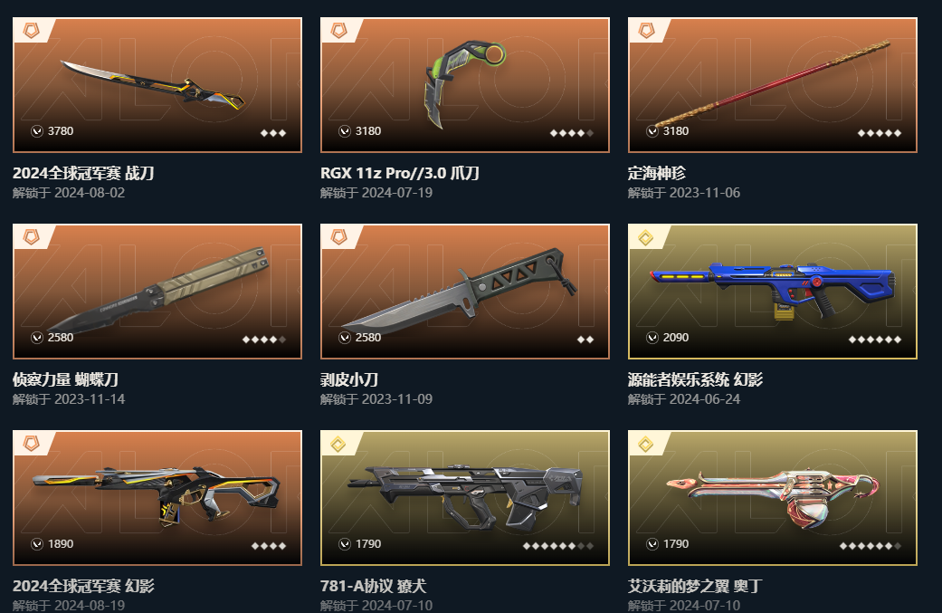The image size is (942, 613).
Task: Click the yellow tier badge on 獠犬 card
Action: pyautogui.click(x=338, y=444)
